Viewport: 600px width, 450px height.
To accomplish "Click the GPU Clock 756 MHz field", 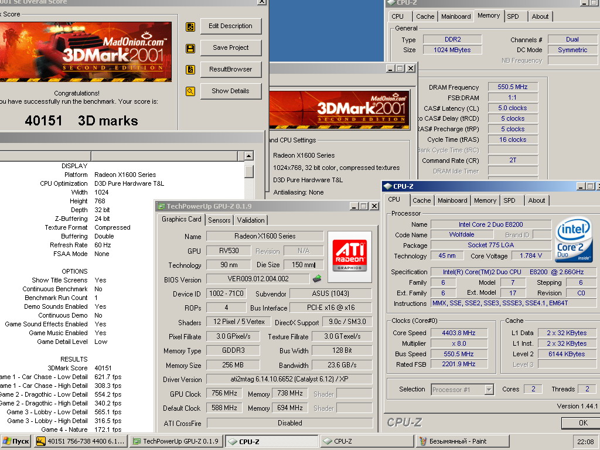I will (224, 393).
